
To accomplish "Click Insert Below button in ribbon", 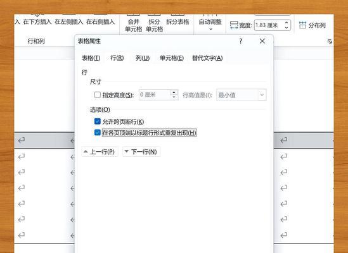I will click(x=37, y=22).
